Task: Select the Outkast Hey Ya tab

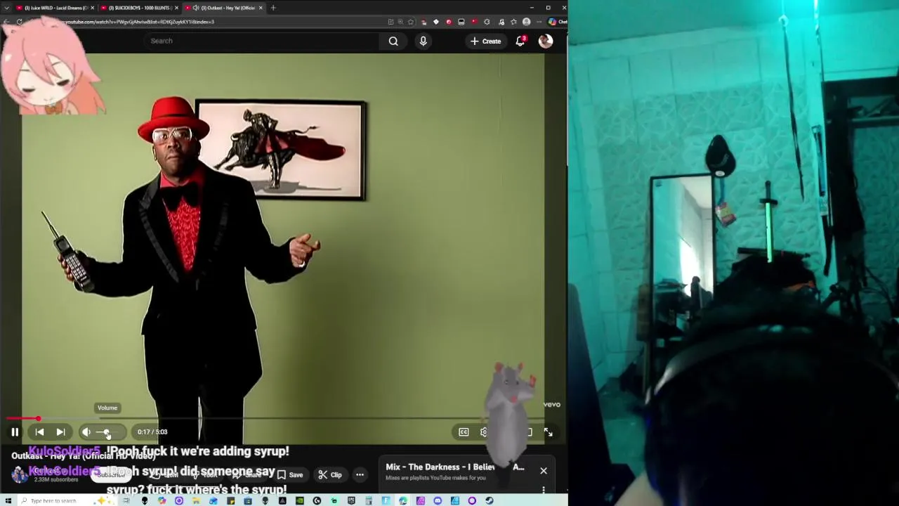Action: point(224,8)
